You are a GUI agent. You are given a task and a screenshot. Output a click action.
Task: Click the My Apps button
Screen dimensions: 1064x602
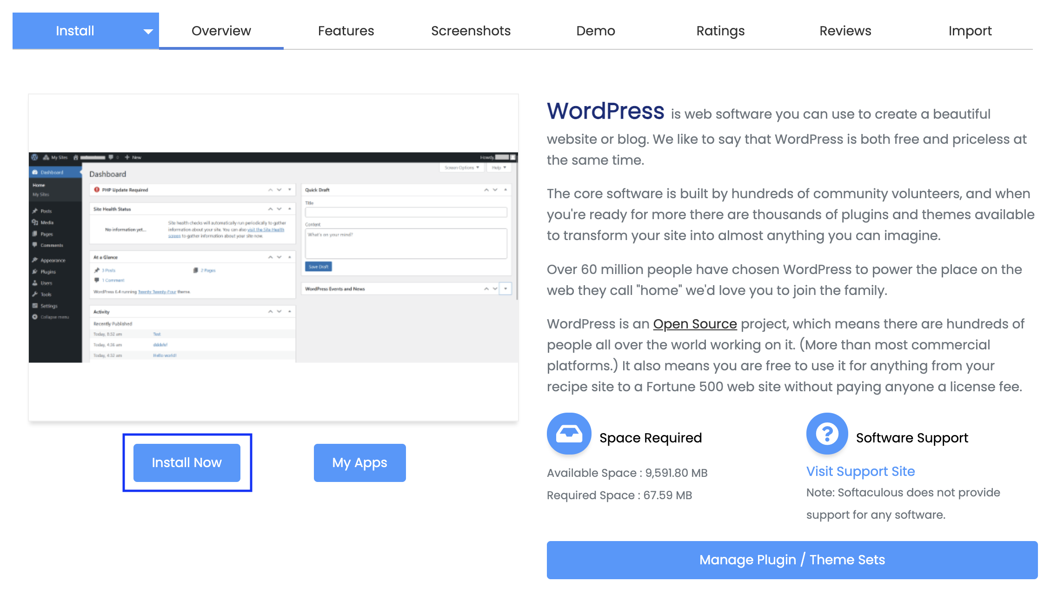359,462
